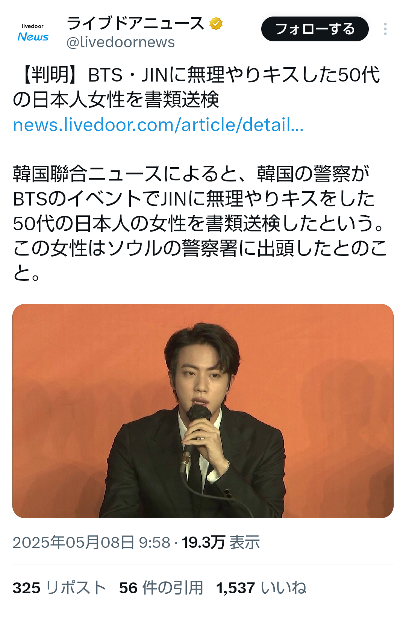This screenshot has width=406, height=623.
Task: Click the gold verified badge
Action: pyautogui.click(x=216, y=24)
